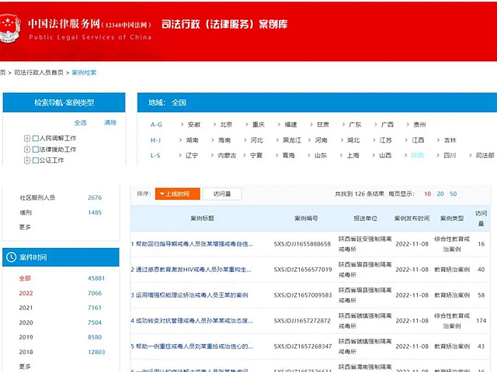This screenshot has height=372, width=497.
Task: Filter region by 宁夏
Action: [256, 155]
